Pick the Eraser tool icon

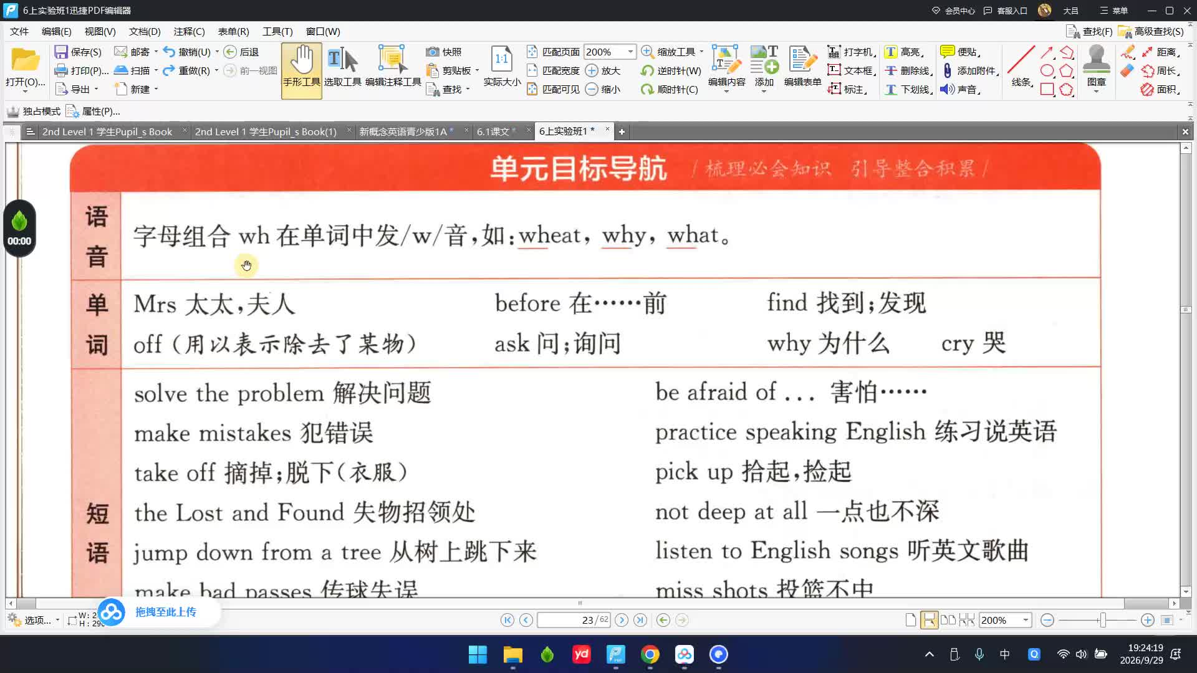pyautogui.click(x=1127, y=71)
